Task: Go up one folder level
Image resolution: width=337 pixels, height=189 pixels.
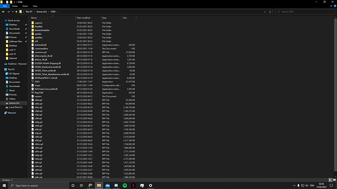Action: tap(16, 12)
